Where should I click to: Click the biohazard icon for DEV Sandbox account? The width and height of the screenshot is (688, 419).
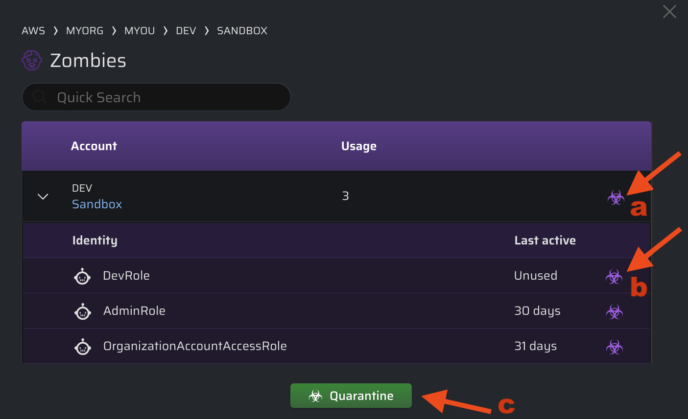pyautogui.click(x=616, y=198)
